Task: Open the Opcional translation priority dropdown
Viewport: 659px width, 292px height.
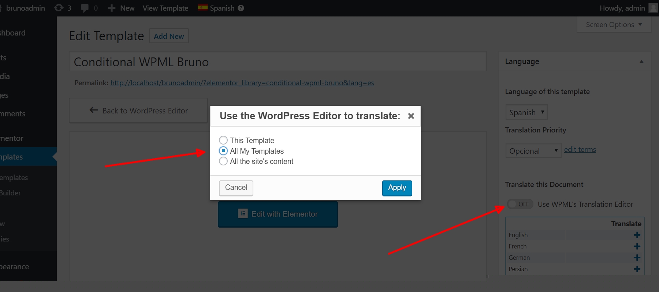Action: click(533, 150)
